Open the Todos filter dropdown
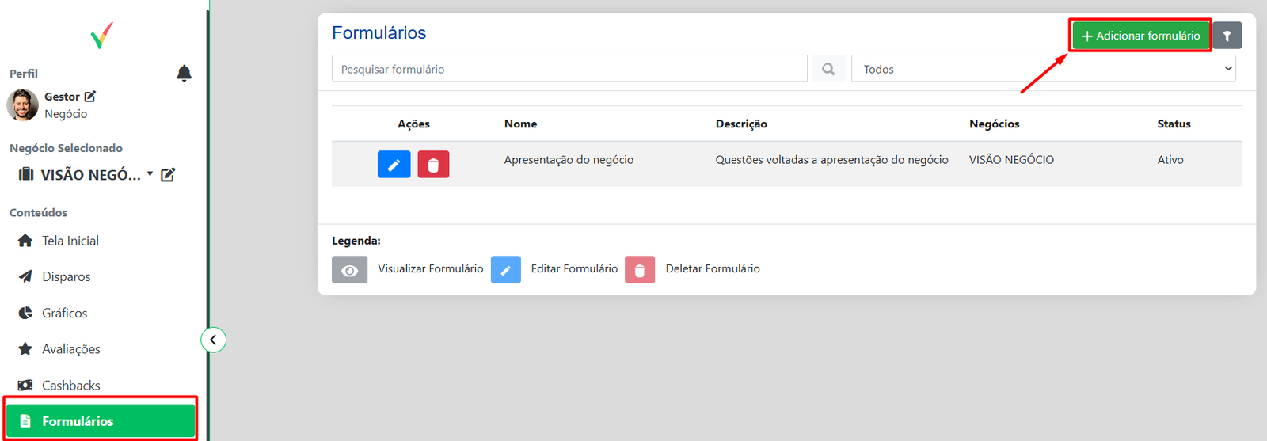 1043,69
